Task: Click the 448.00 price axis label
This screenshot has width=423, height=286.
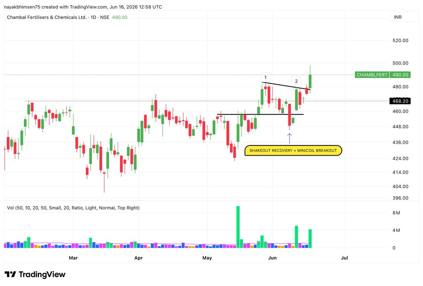Action: coord(400,127)
